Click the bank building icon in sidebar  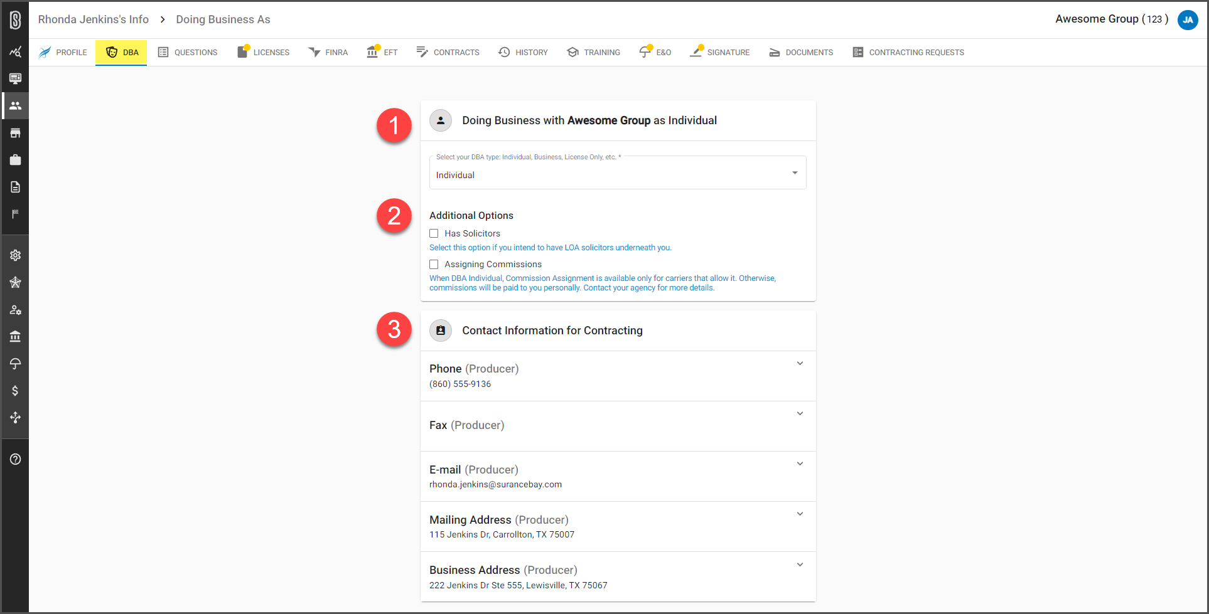tap(15, 337)
